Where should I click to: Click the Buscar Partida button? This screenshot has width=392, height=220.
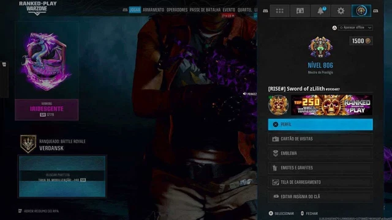click(62, 177)
